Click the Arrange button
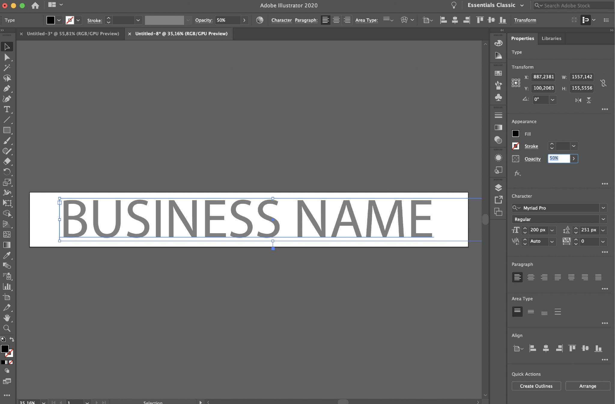Image resolution: width=615 pixels, height=404 pixels. click(x=587, y=386)
